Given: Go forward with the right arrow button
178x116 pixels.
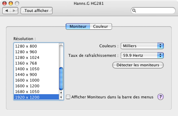Looking at the screenshot, I should coord(14,10).
